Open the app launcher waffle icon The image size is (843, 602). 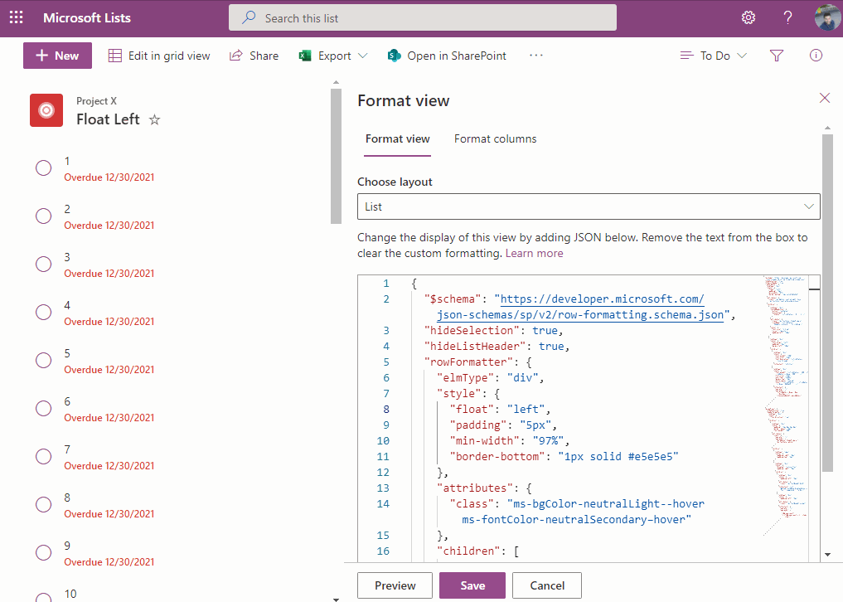[x=16, y=17]
